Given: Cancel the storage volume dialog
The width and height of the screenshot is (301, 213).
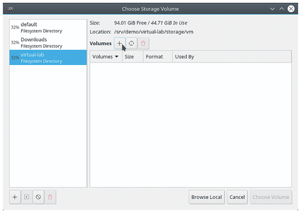Looking at the screenshot, I should click(237, 197).
